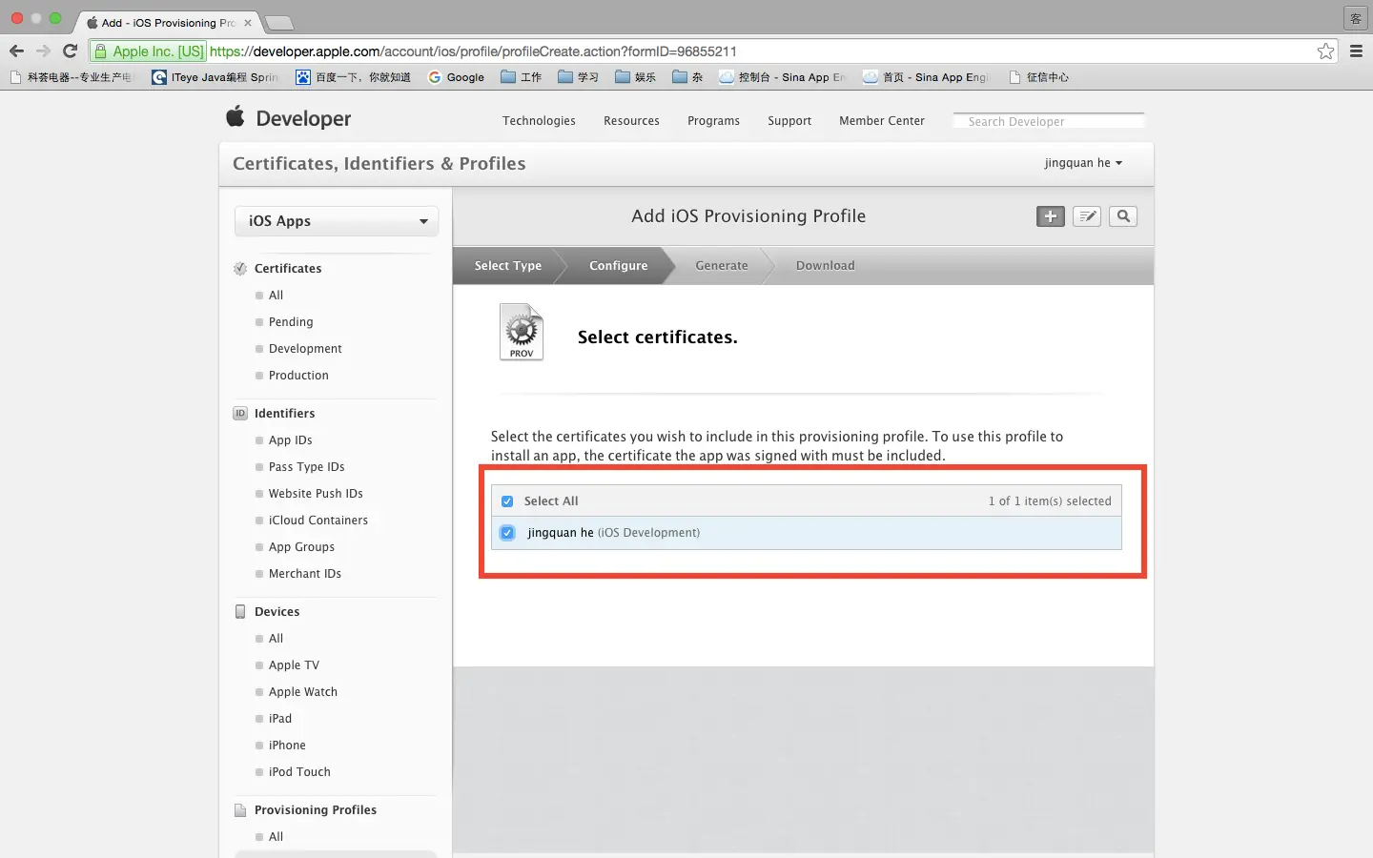Open Production certificates
The width and height of the screenshot is (1373, 858).
[298, 376]
